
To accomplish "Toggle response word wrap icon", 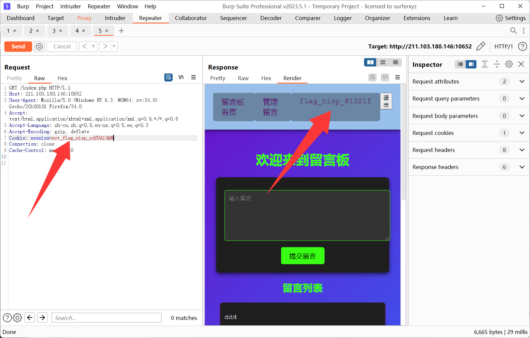I will pos(372,77).
